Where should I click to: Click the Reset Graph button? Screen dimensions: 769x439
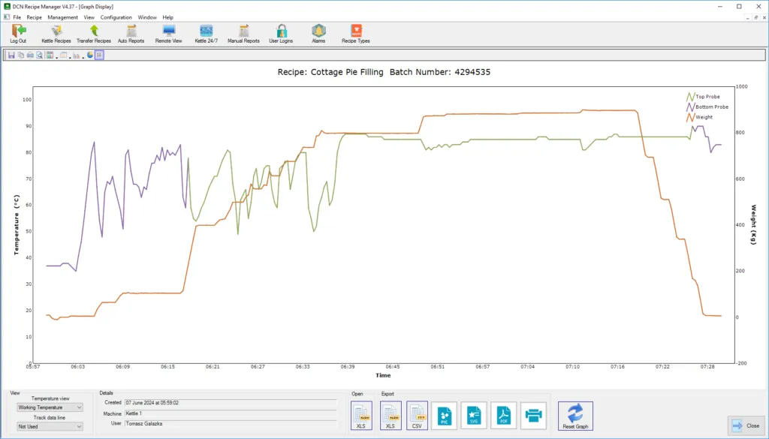575,416
